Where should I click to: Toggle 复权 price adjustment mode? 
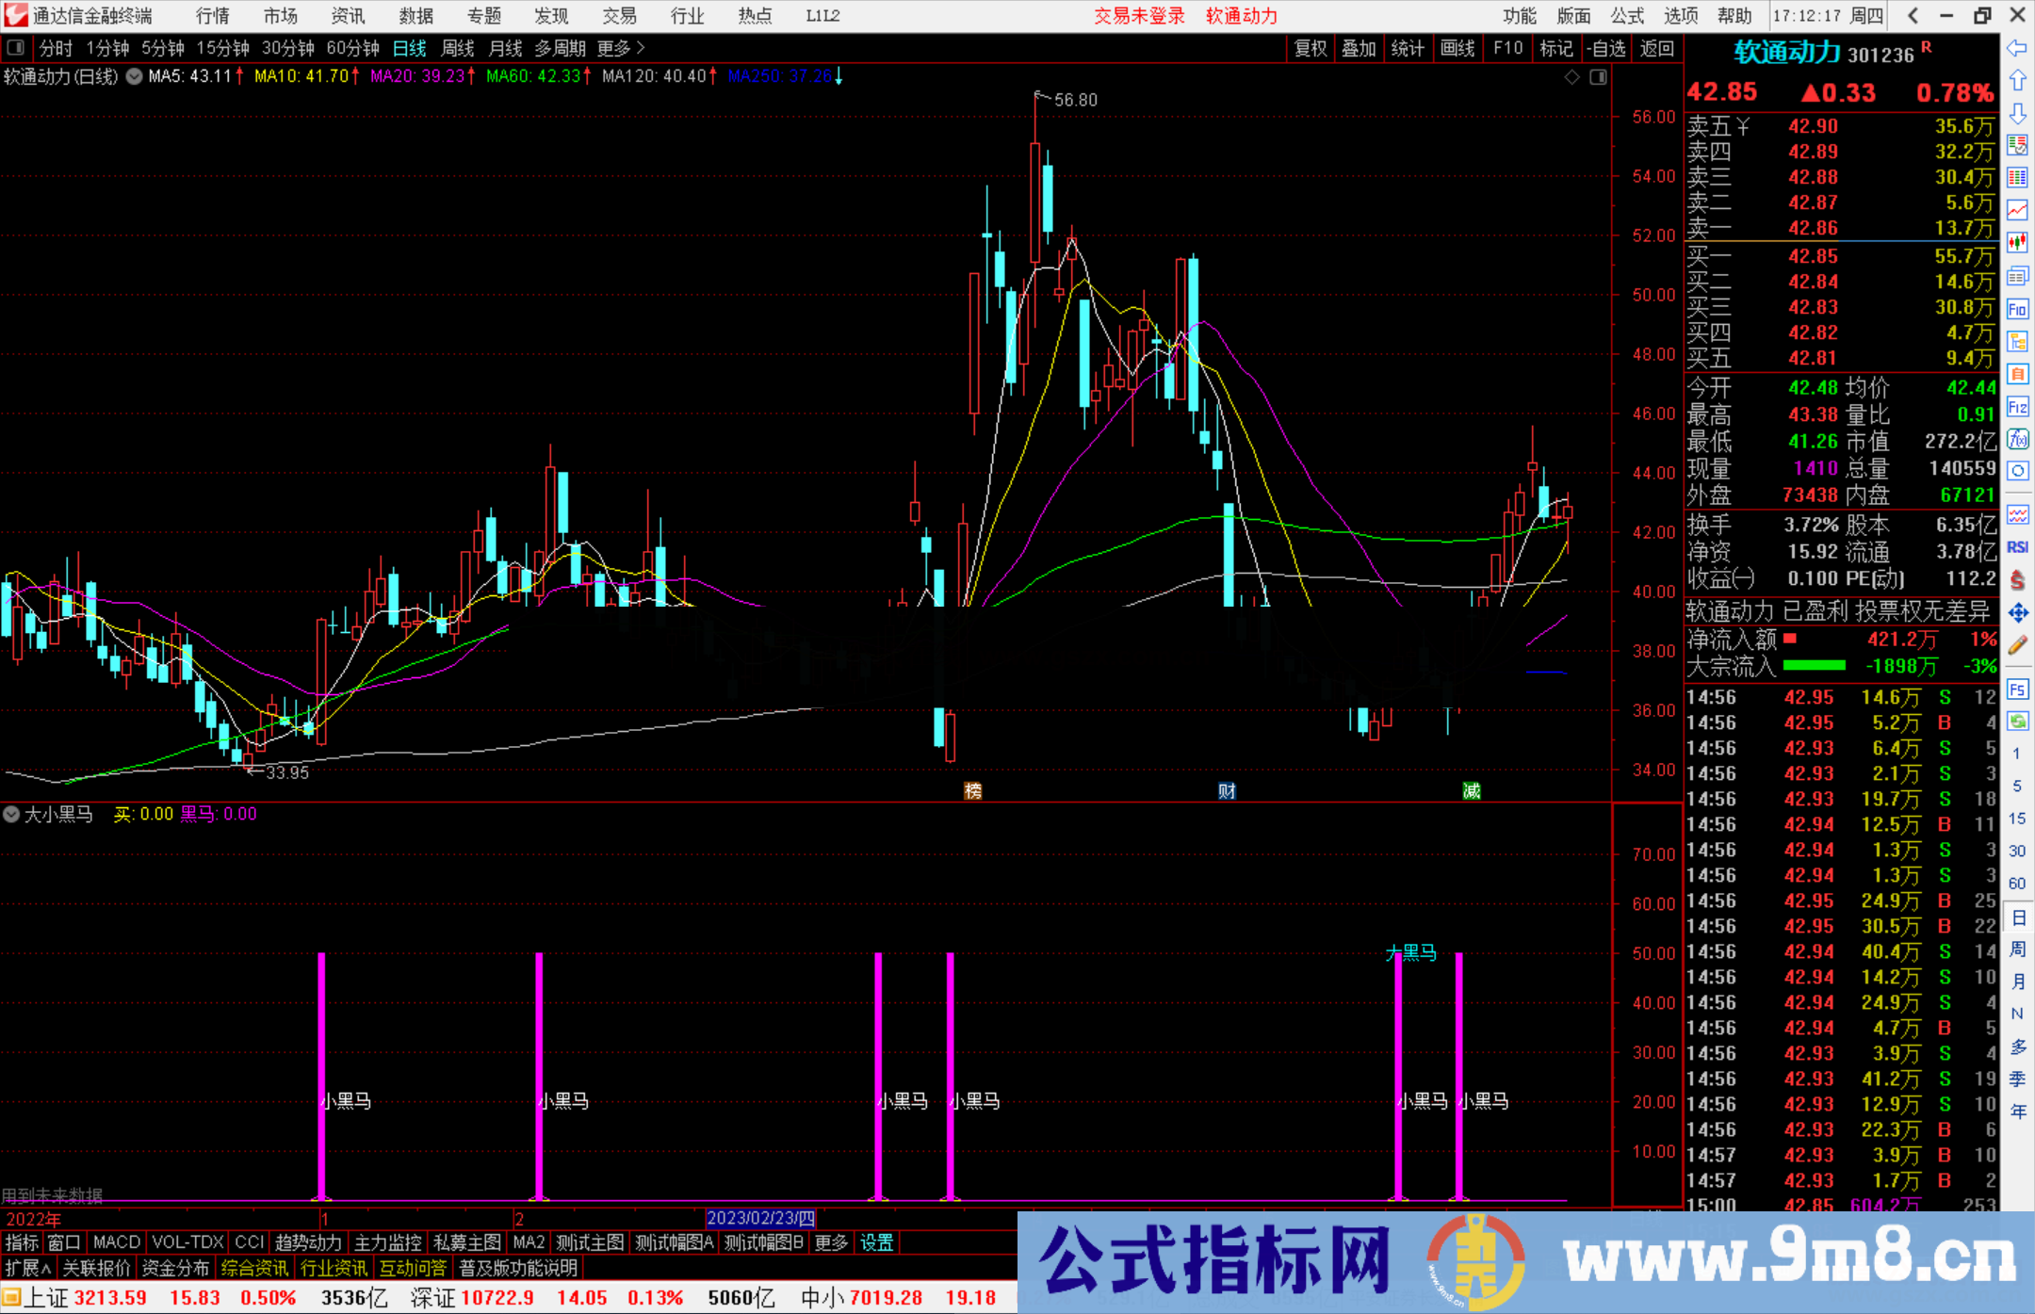coord(1311,48)
